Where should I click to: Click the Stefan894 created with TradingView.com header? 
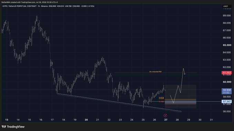(30, 2)
